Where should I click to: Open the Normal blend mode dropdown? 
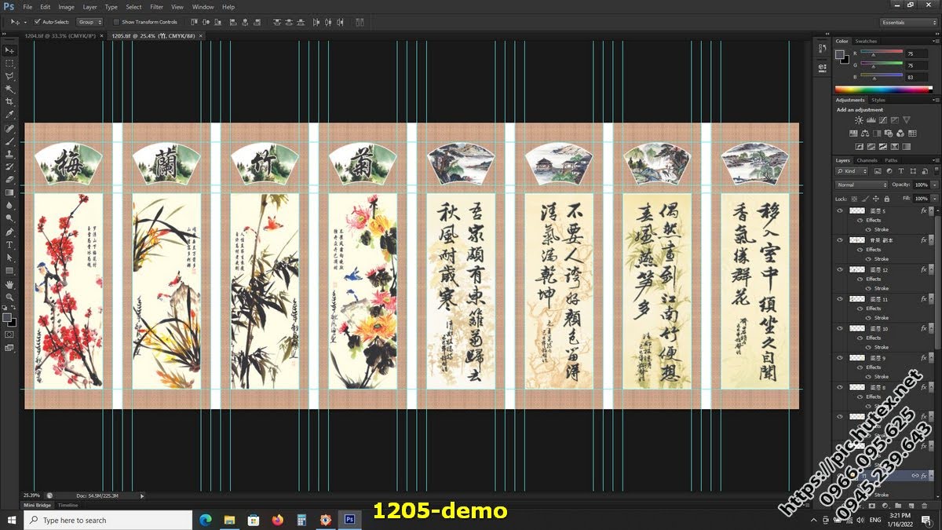pyautogui.click(x=862, y=185)
